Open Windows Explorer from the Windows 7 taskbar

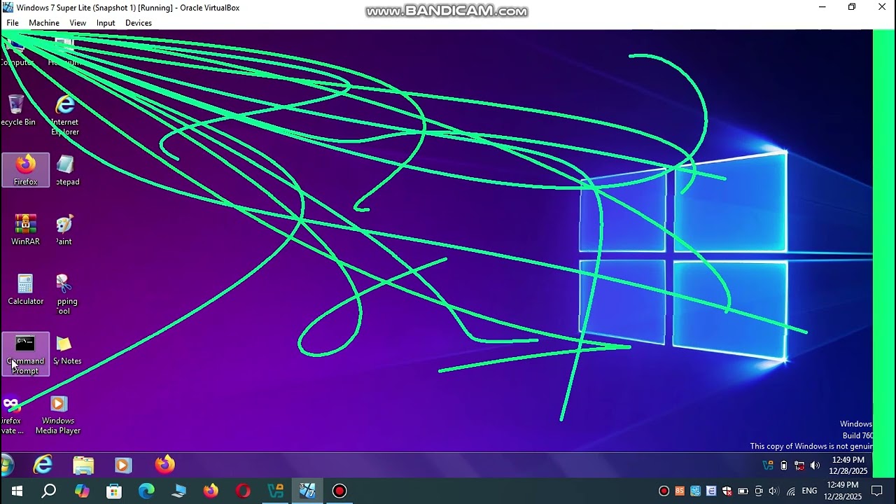point(83,465)
